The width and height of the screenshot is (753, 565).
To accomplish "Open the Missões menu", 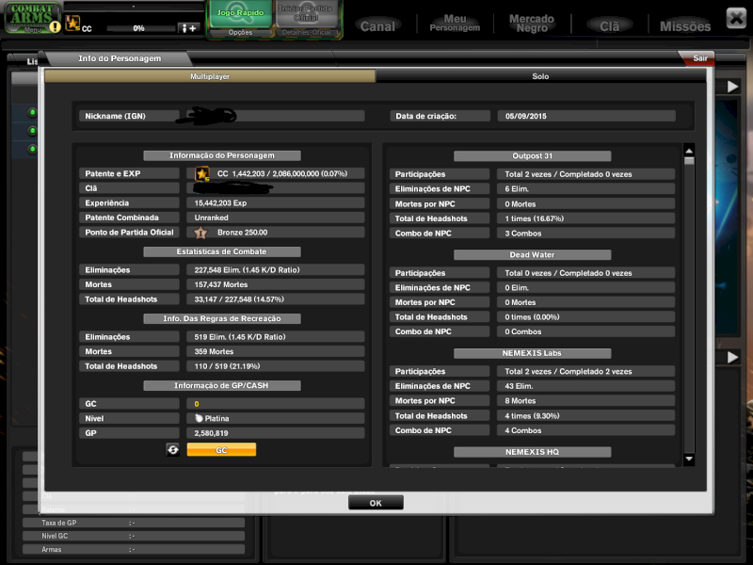I will pyautogui.click(x=685, y=26).
